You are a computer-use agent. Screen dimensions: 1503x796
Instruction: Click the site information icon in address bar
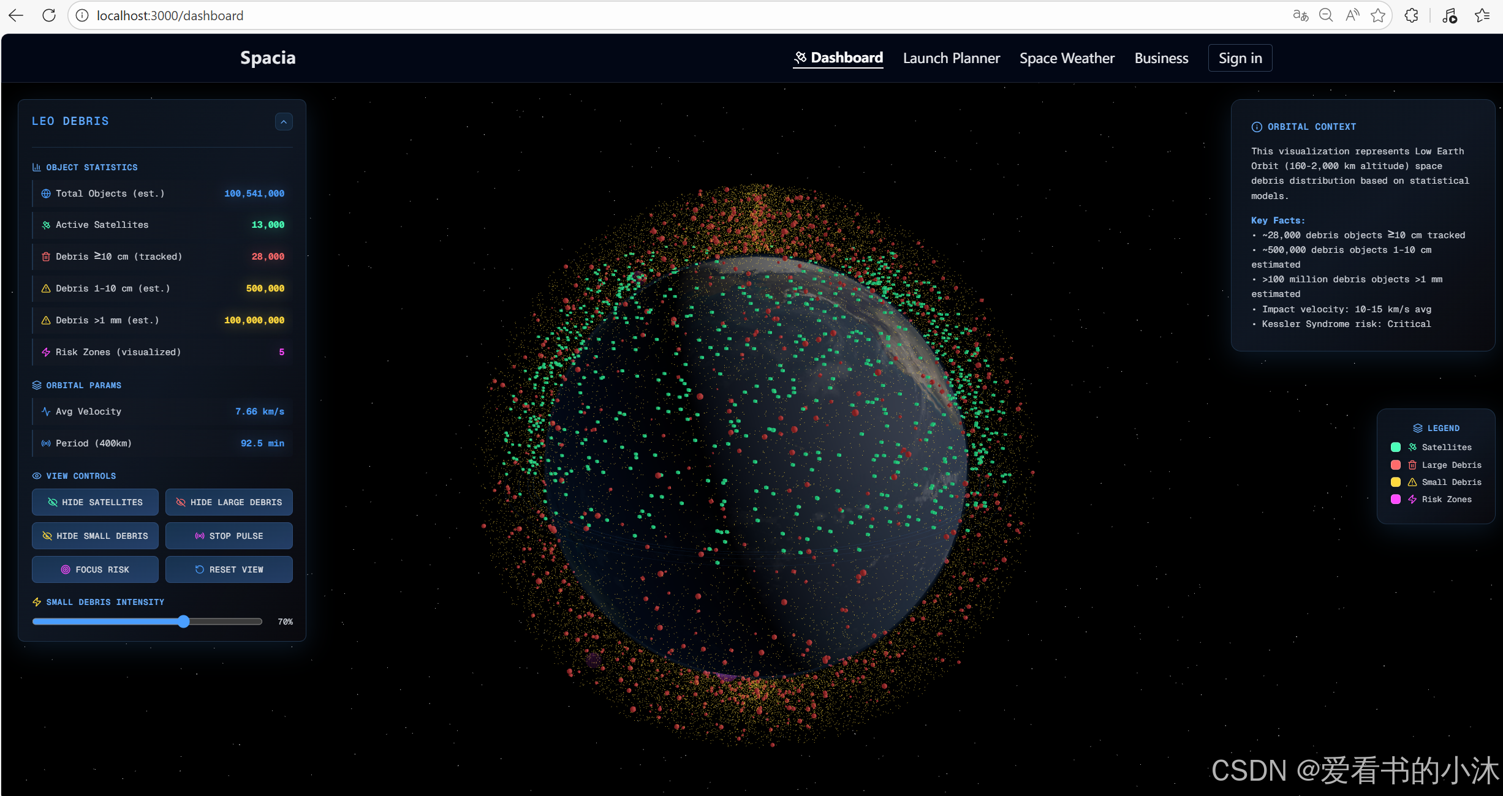82,15
